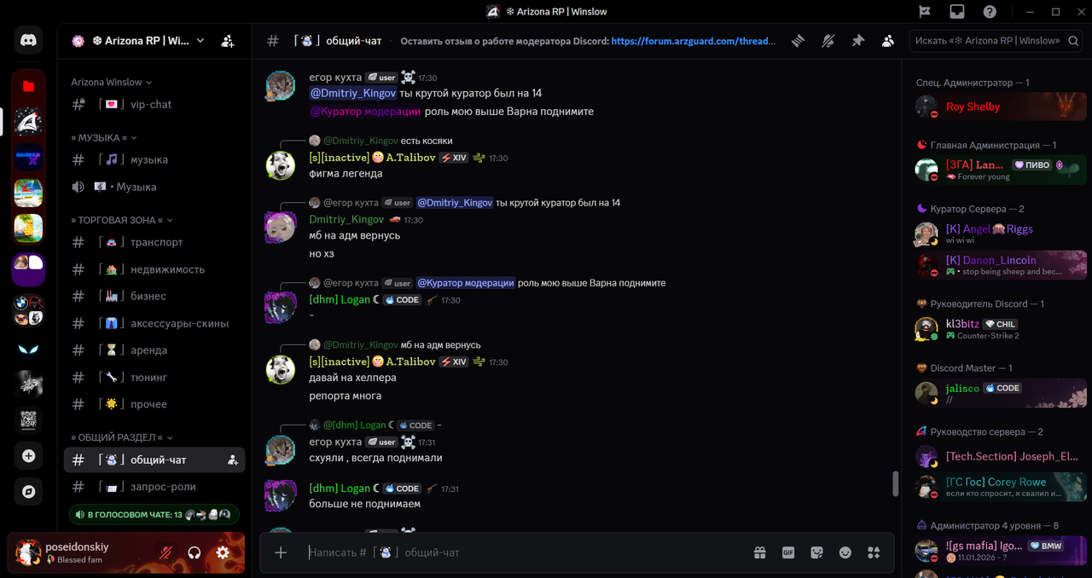Add a server with plus icon
The image size is (1092, 578).
28,456
